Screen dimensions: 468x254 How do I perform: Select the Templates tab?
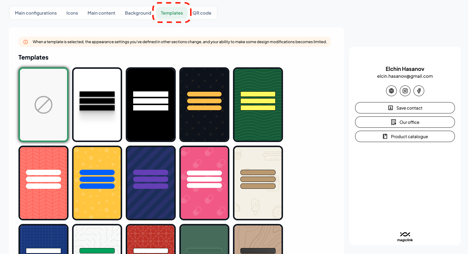[x=172, y=13]
